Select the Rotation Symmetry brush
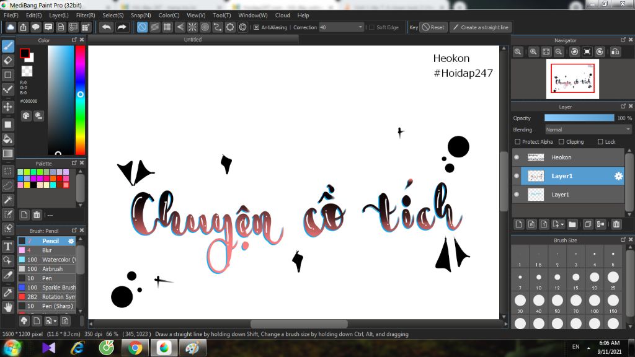635x357 pixels. [47, 297]
